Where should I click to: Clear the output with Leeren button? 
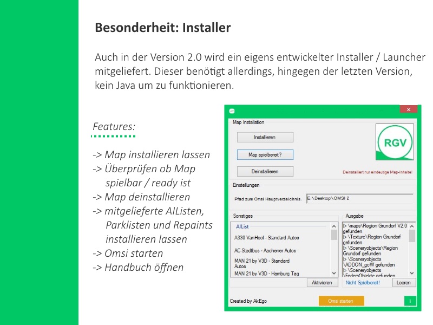pyautogui.click(x=403, y=283)
